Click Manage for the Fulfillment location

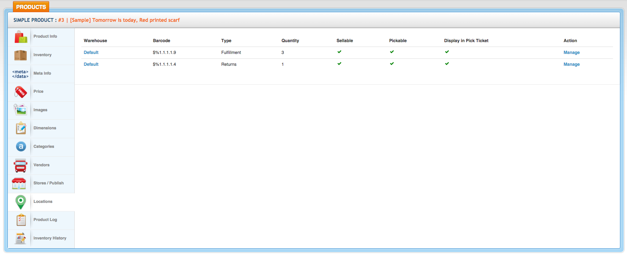coord(572,52)
